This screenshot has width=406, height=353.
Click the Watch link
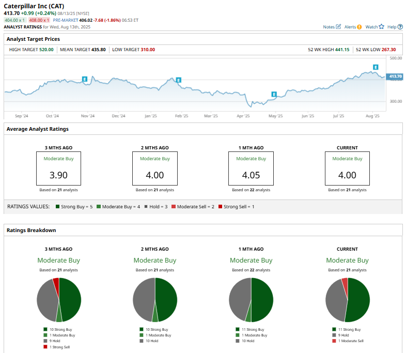point(371,27)
